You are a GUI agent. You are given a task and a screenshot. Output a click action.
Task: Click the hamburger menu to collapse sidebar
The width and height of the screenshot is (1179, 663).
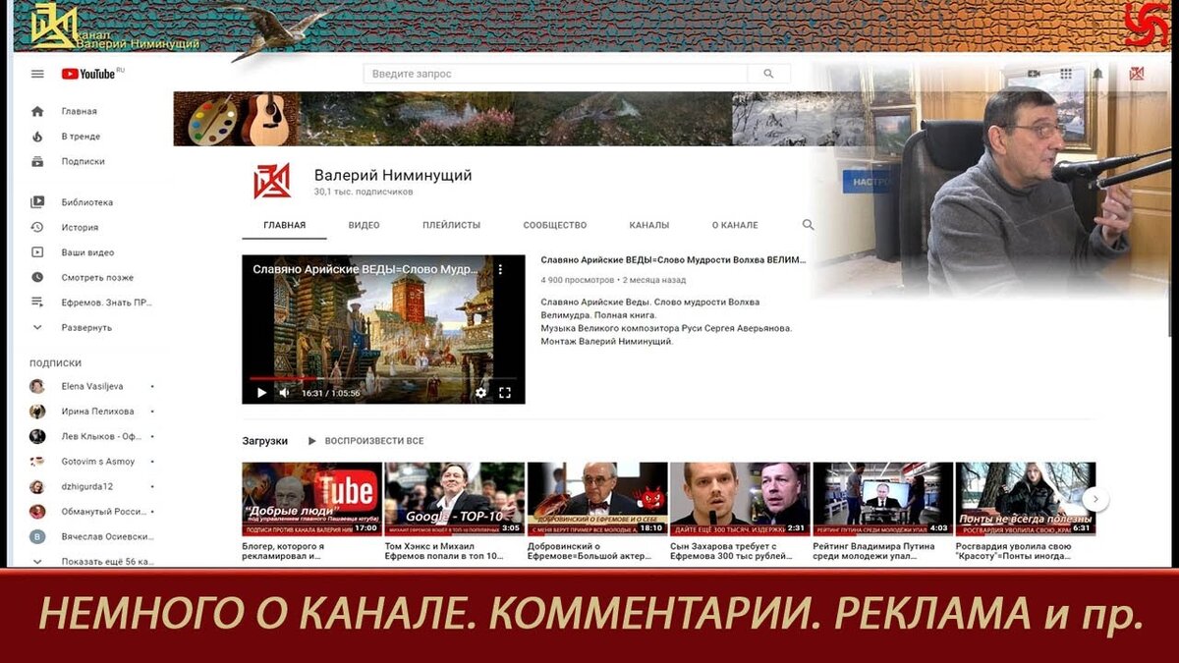36,73
